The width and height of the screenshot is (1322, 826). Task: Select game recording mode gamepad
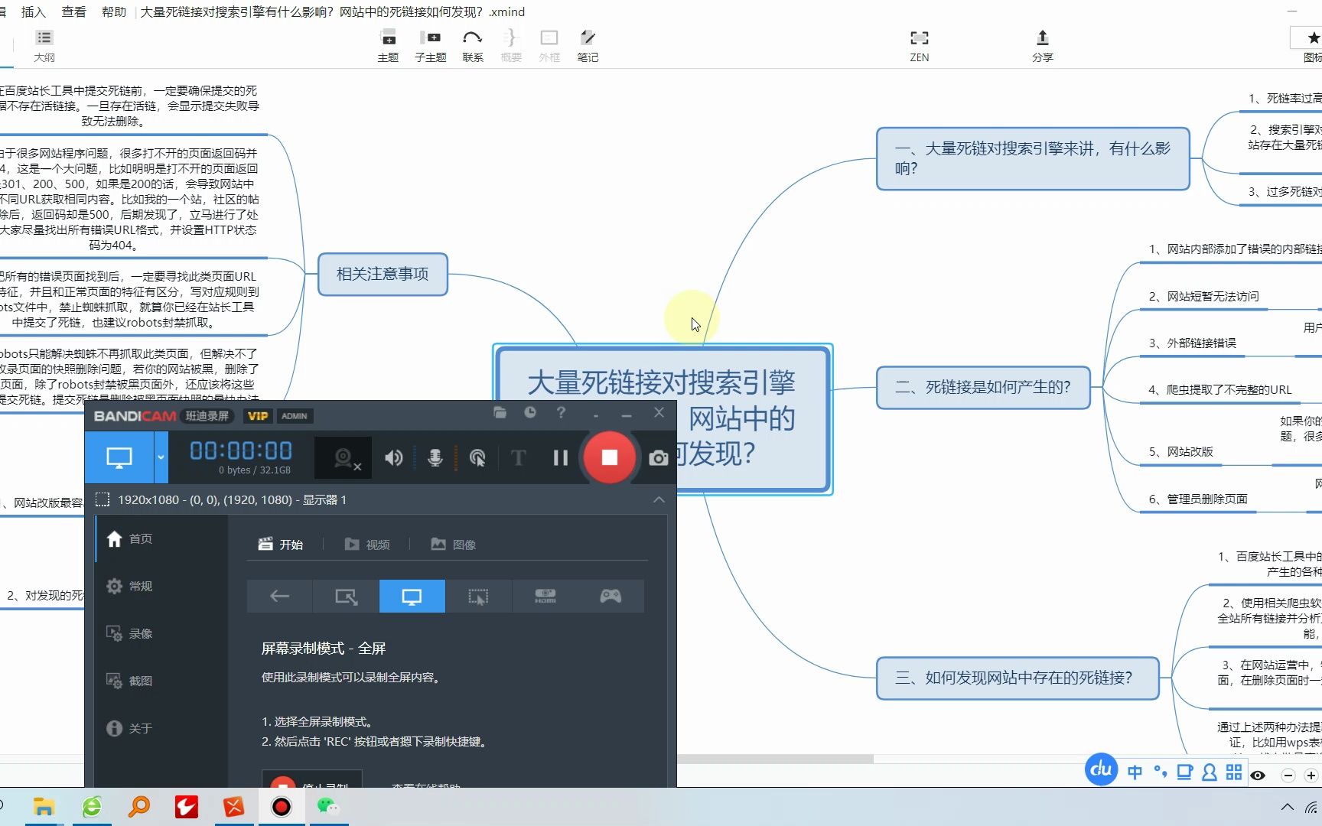point(611,596)
